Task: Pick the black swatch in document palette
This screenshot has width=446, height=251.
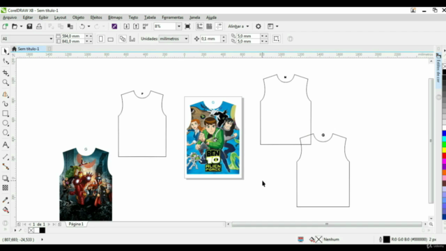Action: [43, 231]
